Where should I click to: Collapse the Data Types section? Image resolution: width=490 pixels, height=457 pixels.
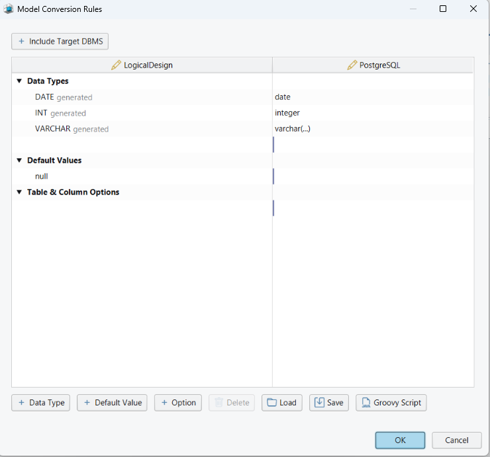tap(19, 81)
